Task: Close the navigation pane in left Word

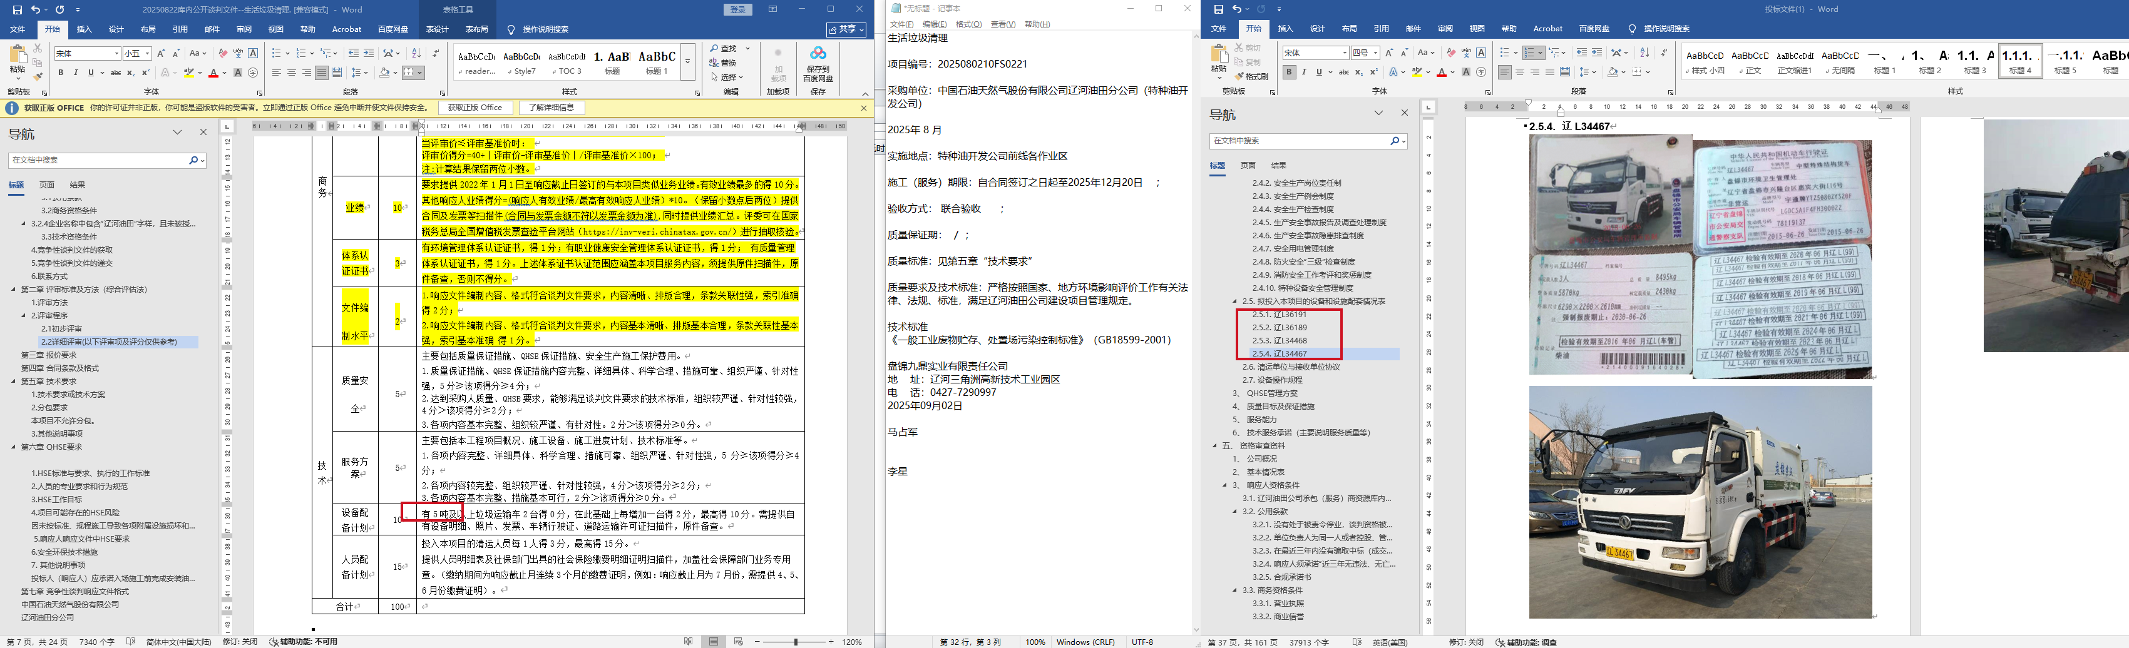Action: 203,132
